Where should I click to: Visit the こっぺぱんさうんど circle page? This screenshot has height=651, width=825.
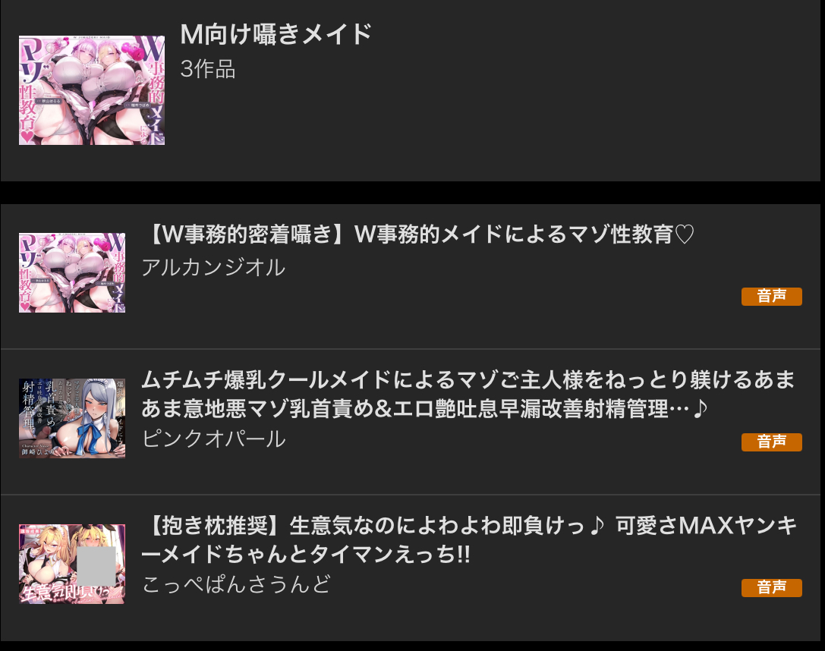(236, 584)
